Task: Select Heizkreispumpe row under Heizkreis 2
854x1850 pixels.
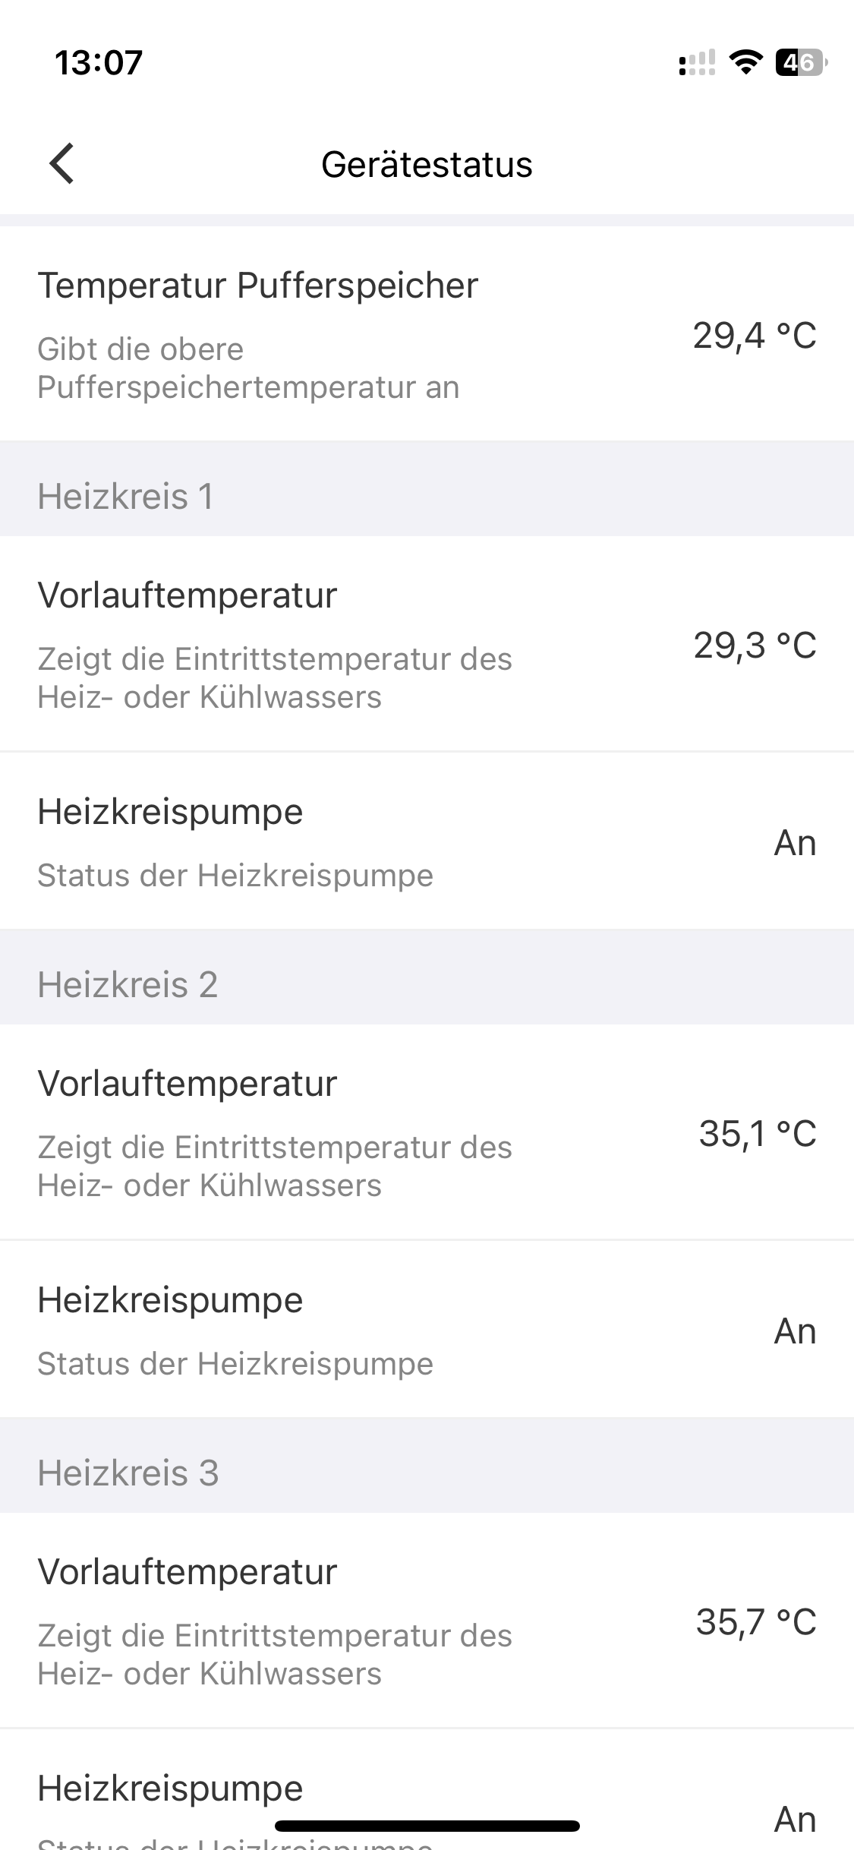Action: click(427, 1329)
